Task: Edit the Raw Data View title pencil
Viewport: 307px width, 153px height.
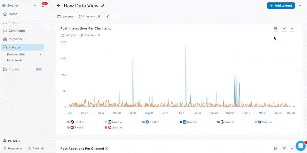Action: (103, 6)
